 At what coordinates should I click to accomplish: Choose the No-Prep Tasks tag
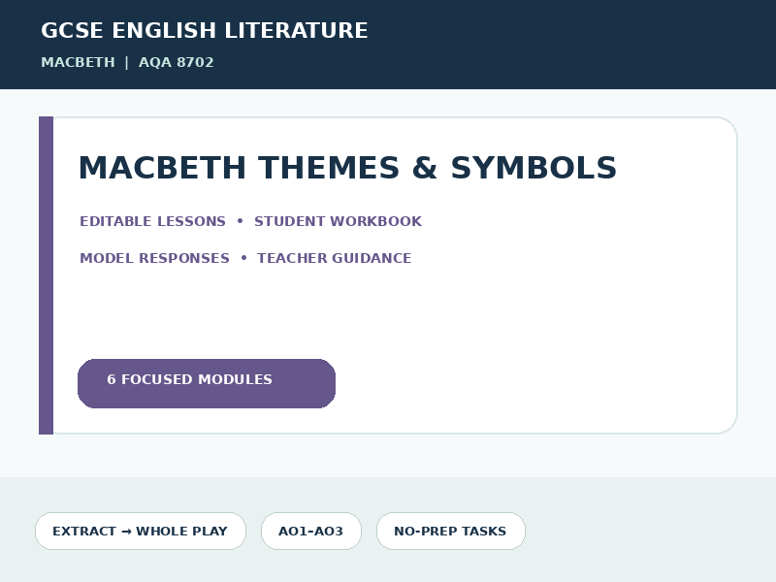point(451,531)
